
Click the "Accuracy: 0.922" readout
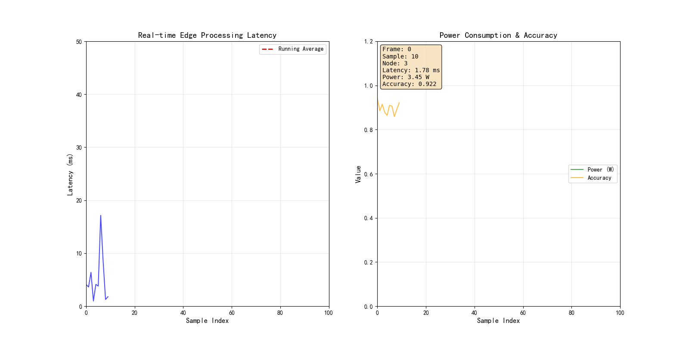[410, 84]
